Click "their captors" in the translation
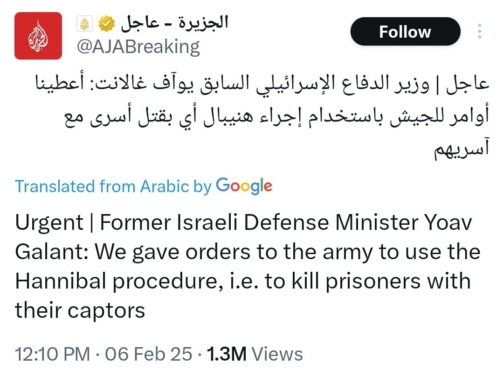Image resolution: width=503 pixels, height=376 pixels. 80,310
